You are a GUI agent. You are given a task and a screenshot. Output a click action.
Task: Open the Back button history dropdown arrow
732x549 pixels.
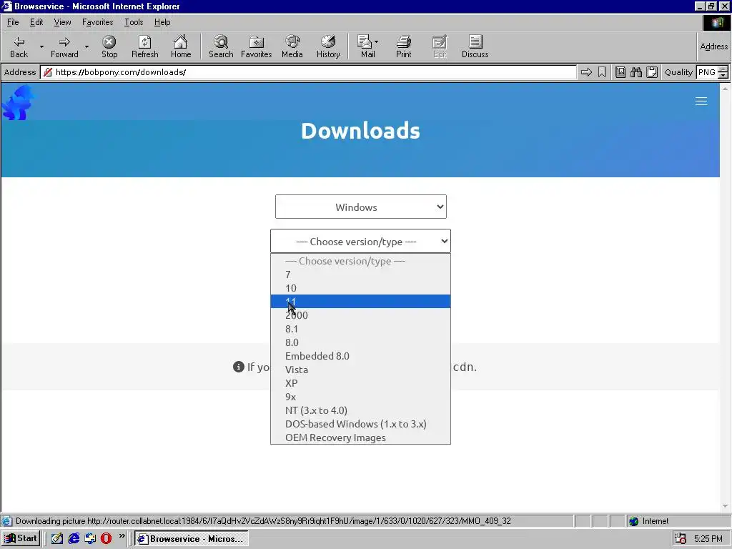click(41, 46)
